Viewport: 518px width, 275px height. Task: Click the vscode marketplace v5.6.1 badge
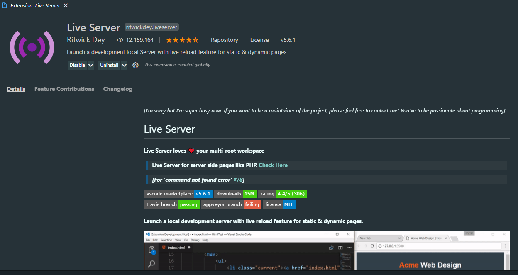tap(178, 194)
